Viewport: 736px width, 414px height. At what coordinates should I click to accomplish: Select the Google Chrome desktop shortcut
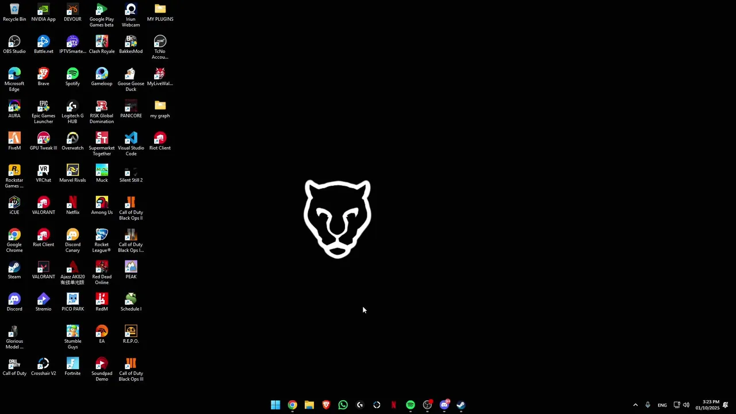pyautogui.click(x=14, y=241)
